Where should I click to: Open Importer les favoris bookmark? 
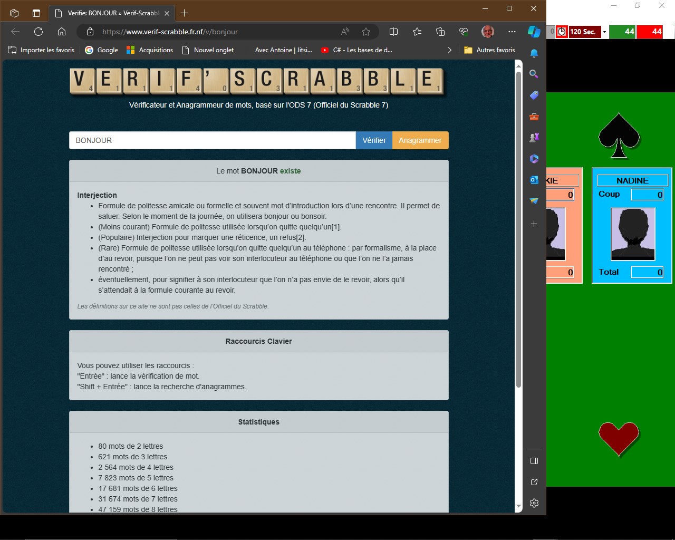(41, 50)
